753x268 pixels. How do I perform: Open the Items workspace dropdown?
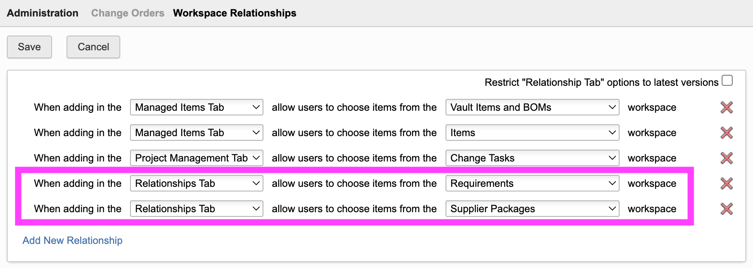[x=532, y=133]
